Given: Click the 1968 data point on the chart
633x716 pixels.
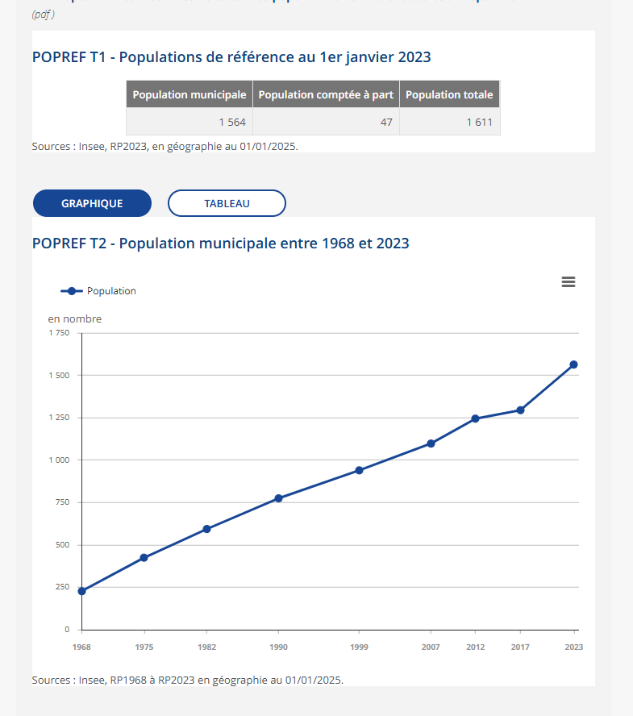Looking at the screenshot, I should coord(81,591).
